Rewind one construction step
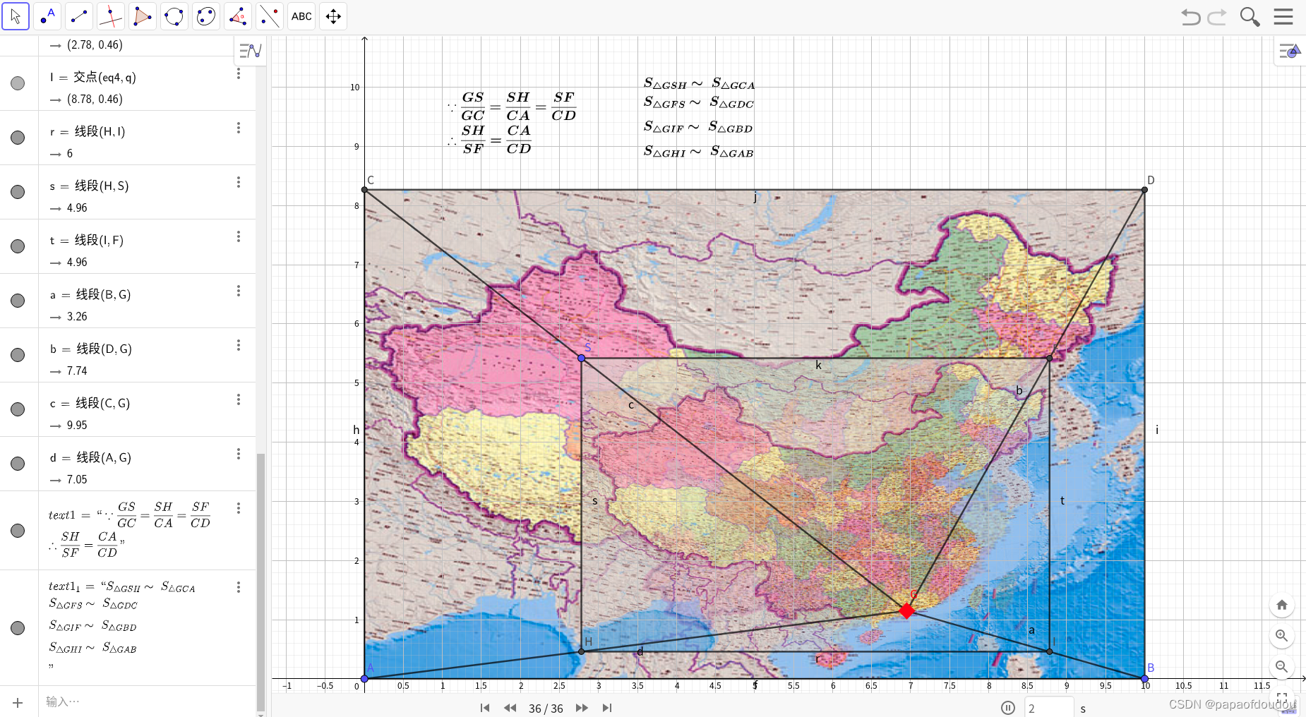The image size is (1306, 717). pos(510,708)
